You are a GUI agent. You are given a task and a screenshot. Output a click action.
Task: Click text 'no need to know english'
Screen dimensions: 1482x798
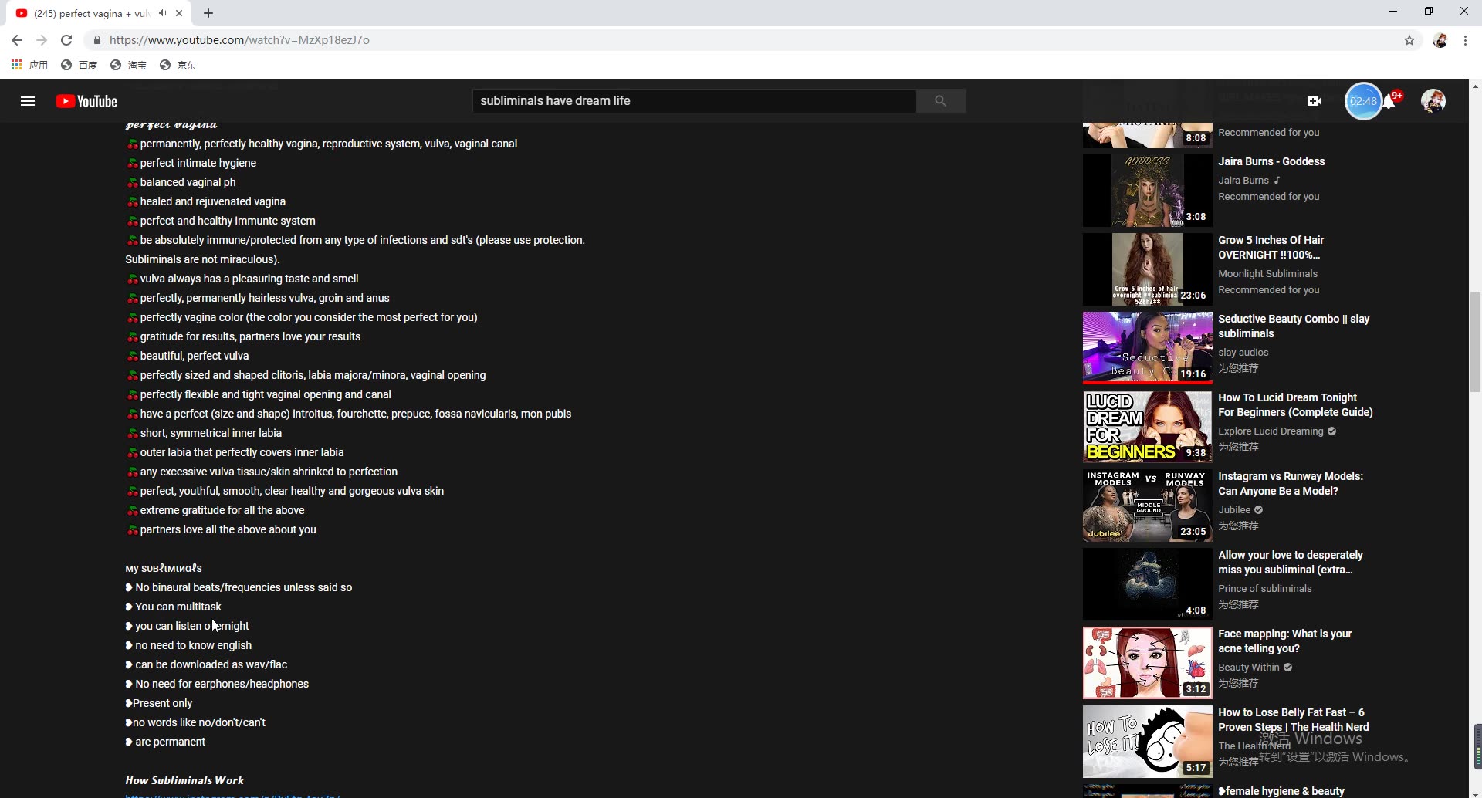pyautogui.click(x=193, y=645)
